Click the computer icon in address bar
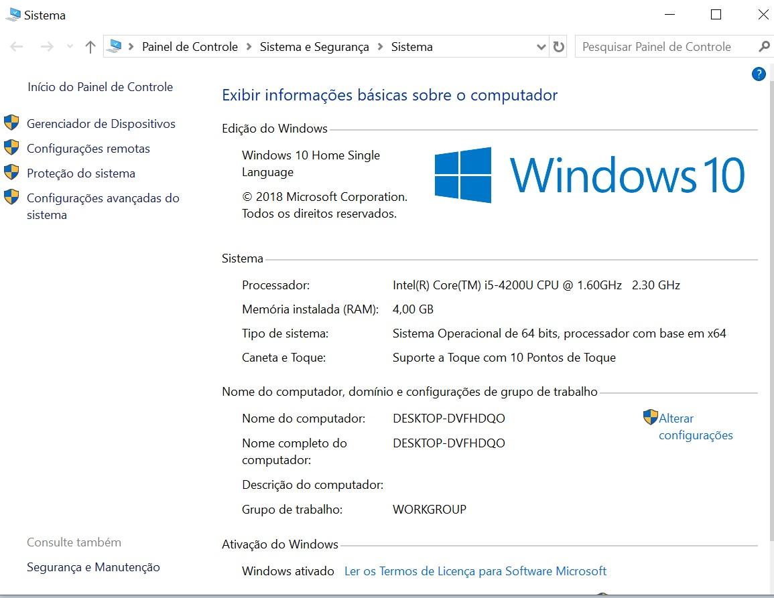The image size is (774, 598). [x=114, y=46]
